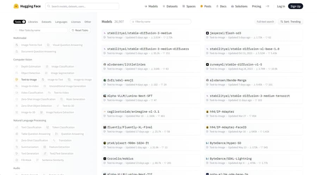Open stabilityai/stable-diffusion-3-medium model

pyautogui.click(x=151, y=35)
